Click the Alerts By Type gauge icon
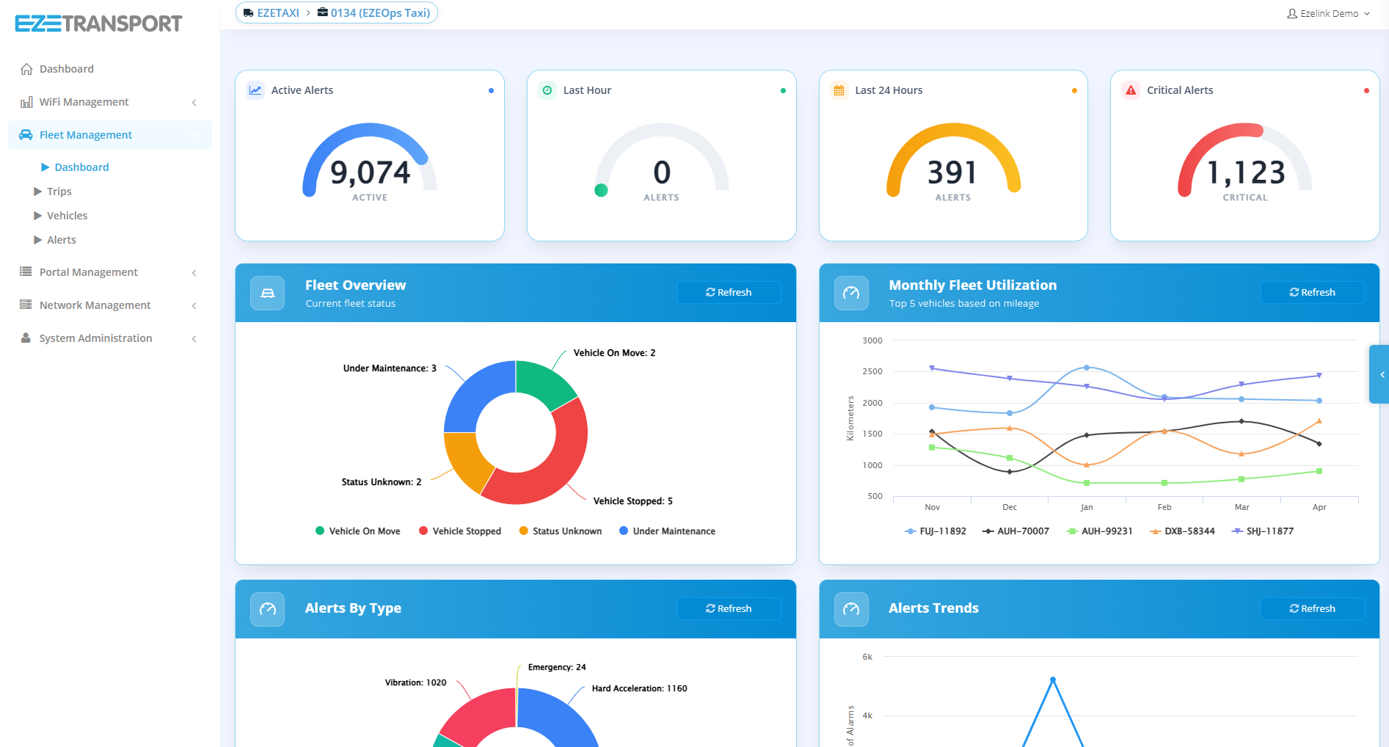 268,609
